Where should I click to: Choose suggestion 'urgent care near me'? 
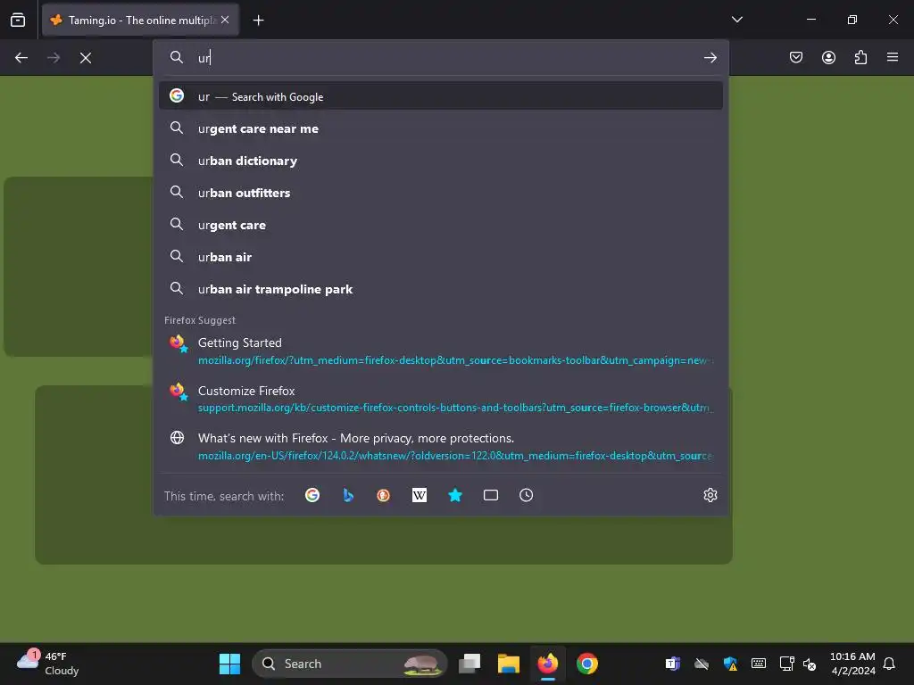pos(441,128)
